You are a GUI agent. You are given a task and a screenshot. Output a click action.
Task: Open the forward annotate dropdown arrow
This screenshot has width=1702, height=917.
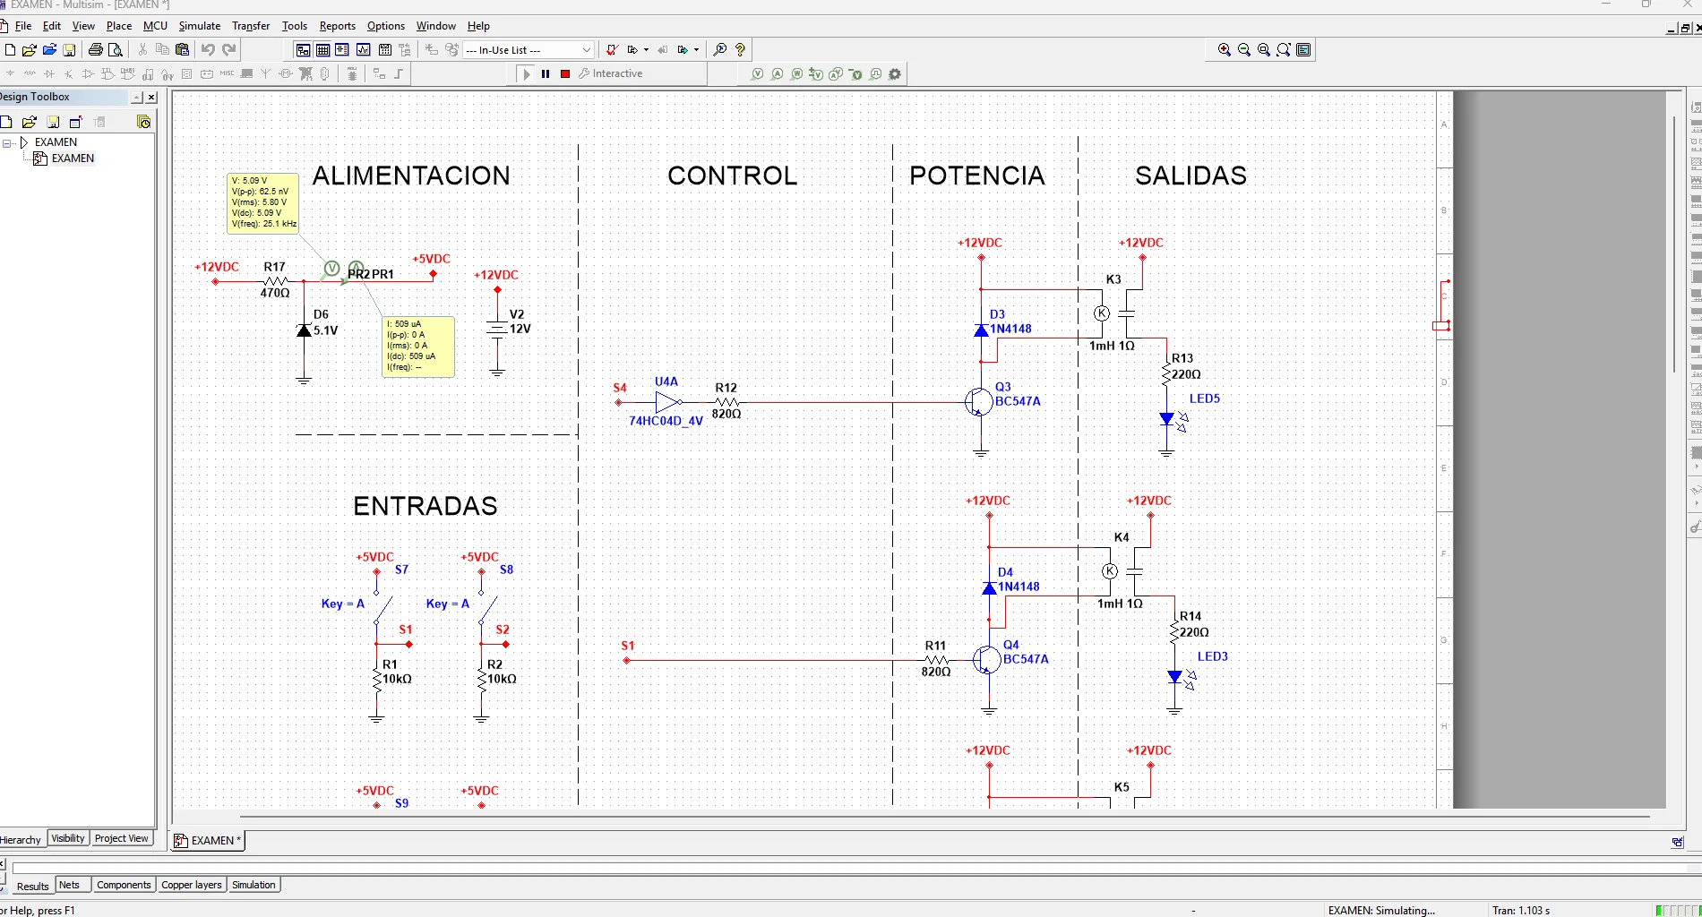click(x=696, y=50)
